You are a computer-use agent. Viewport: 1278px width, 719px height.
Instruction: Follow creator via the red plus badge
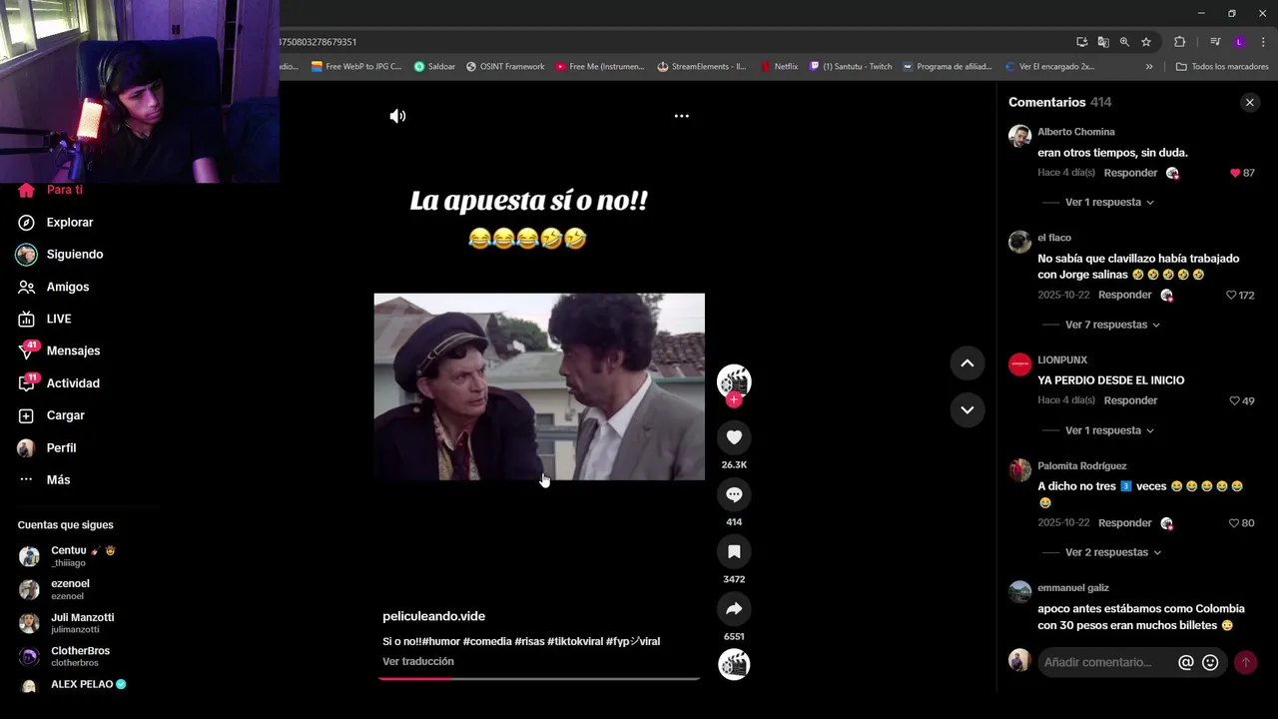click(734, 400)
